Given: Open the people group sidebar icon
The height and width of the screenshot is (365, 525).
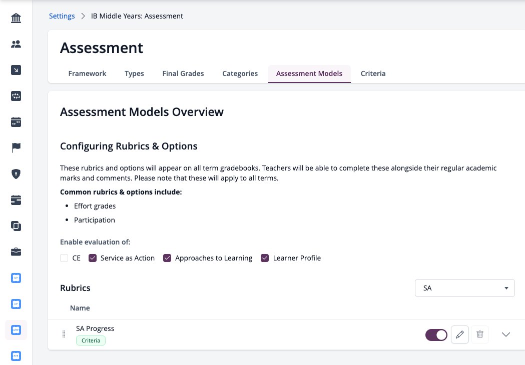Looking at the screenshot, I should pyautogui.click(x=16, y=44).
